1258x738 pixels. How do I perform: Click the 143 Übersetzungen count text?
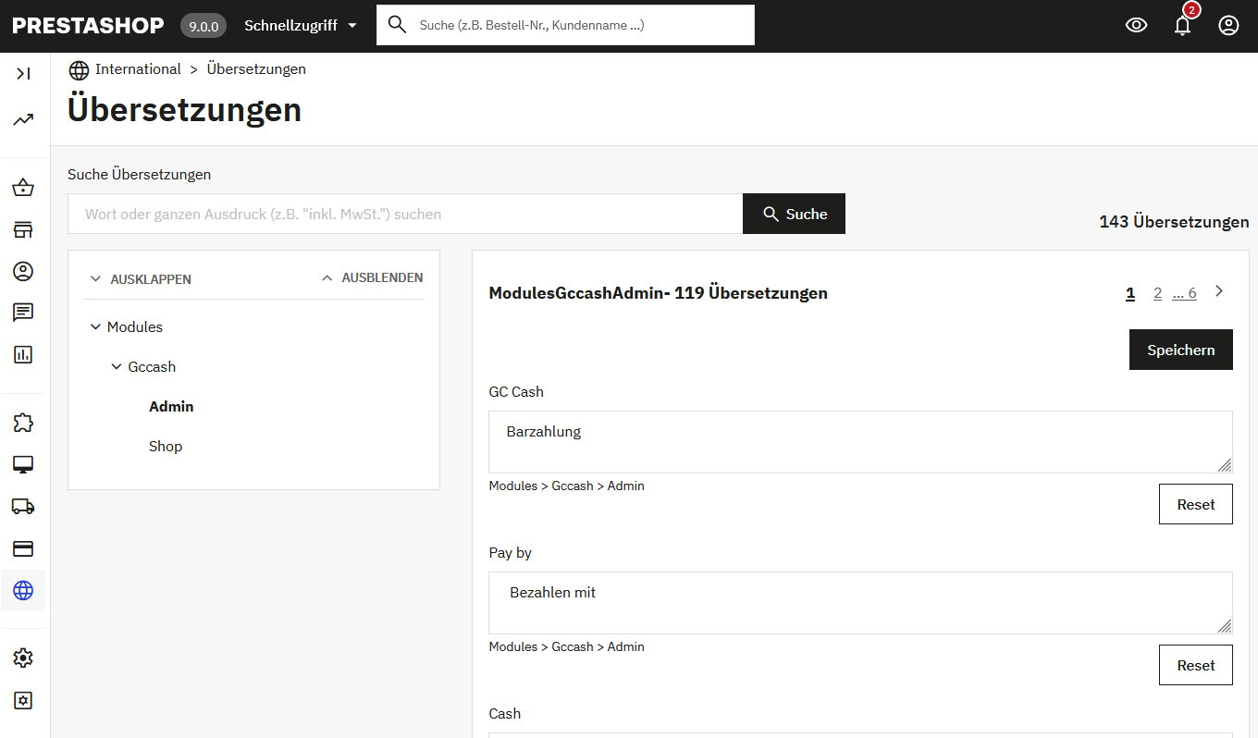tap(1174, 222)
